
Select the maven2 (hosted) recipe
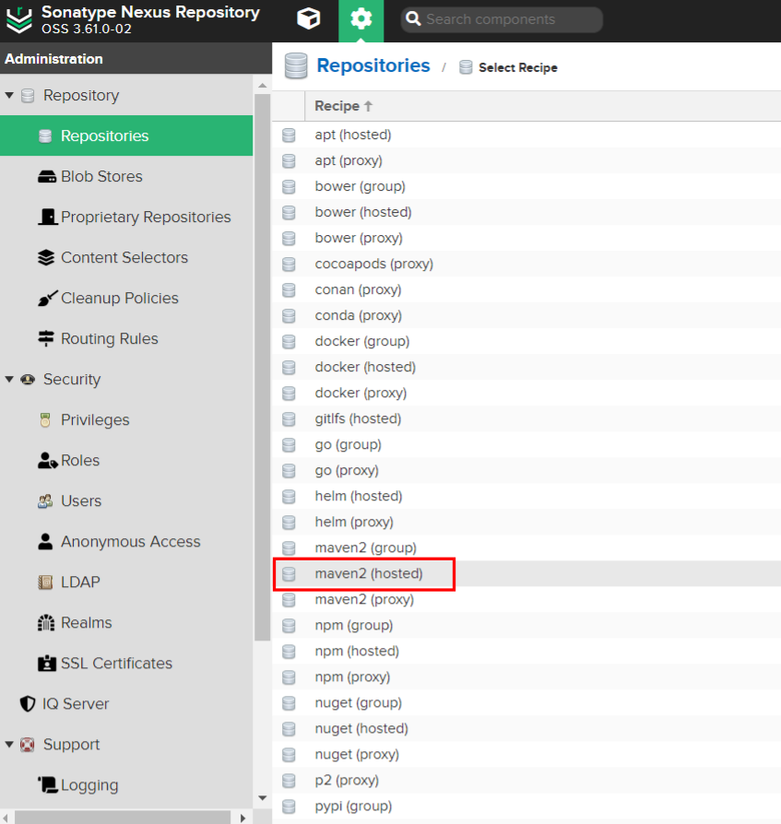[x=369, y=574]
